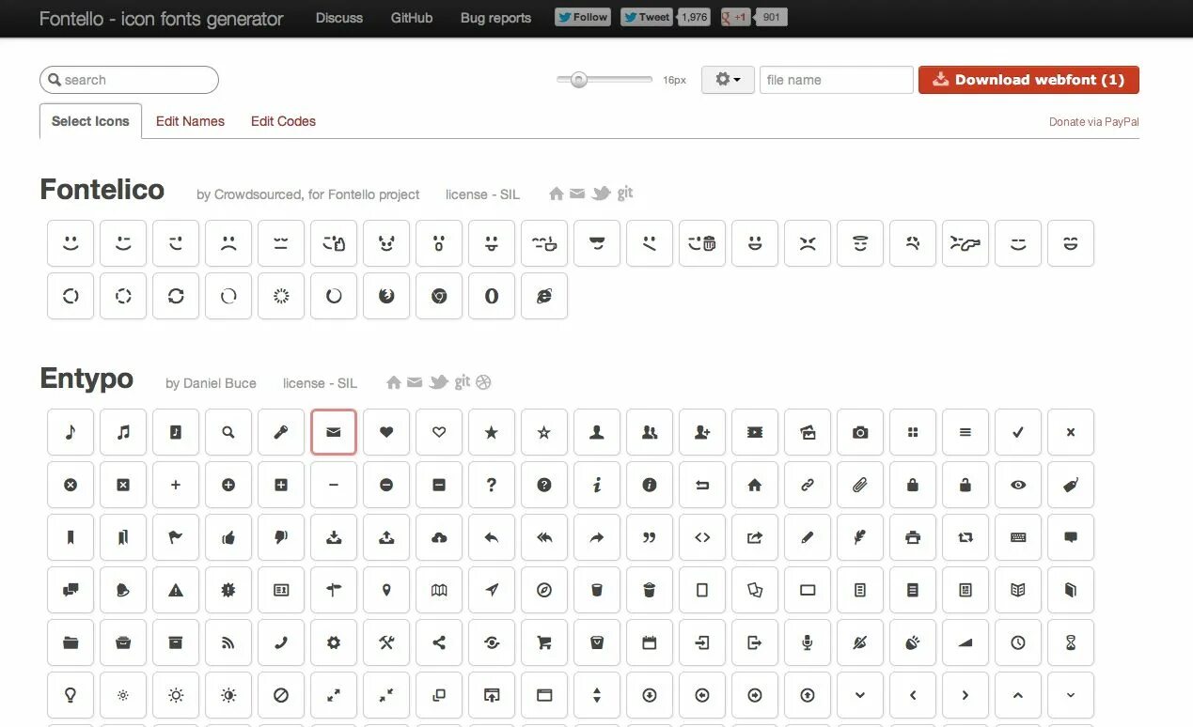The height and width of the screenshot is (727, 1193).
Task: Select the hourglass icon
Action: pyautogui.click(x=1071, y=642)
